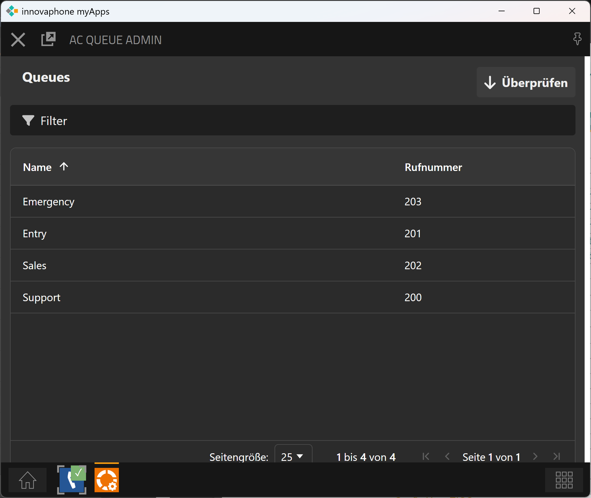Select the orange queue admin app icon

107,480
